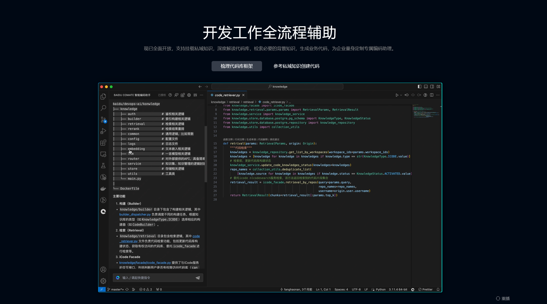Open Comate panel settings gear icon
This screenshot has height=304, width=547.
(x=189, y=95)
